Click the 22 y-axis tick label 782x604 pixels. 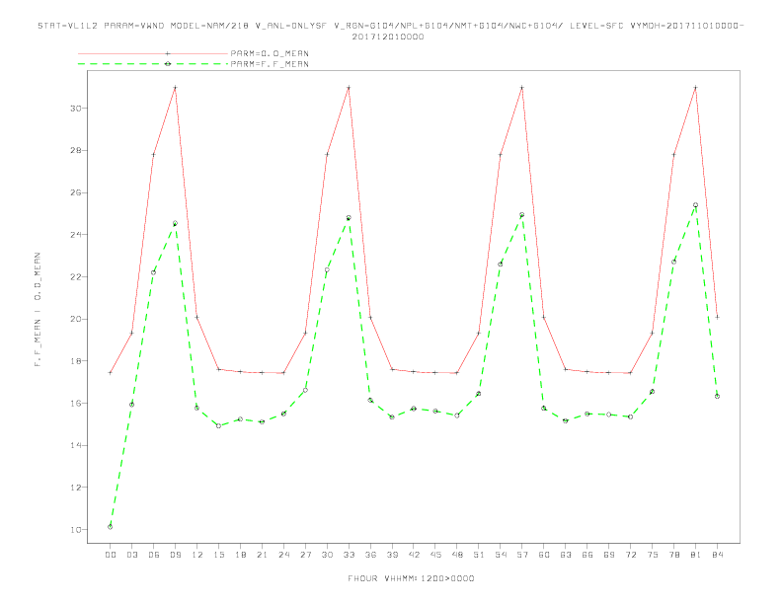tap(75, 276)
